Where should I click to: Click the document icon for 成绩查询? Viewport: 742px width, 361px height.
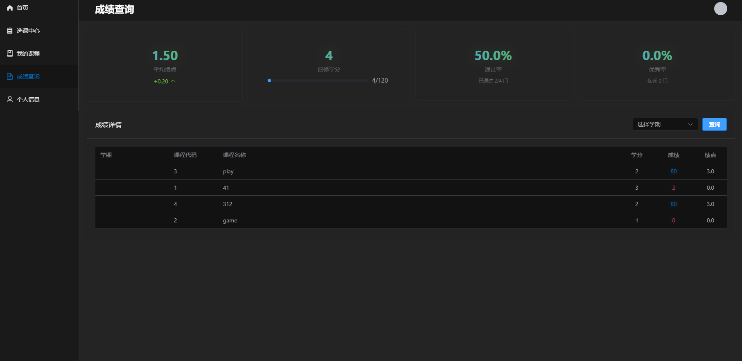[10, 76]
